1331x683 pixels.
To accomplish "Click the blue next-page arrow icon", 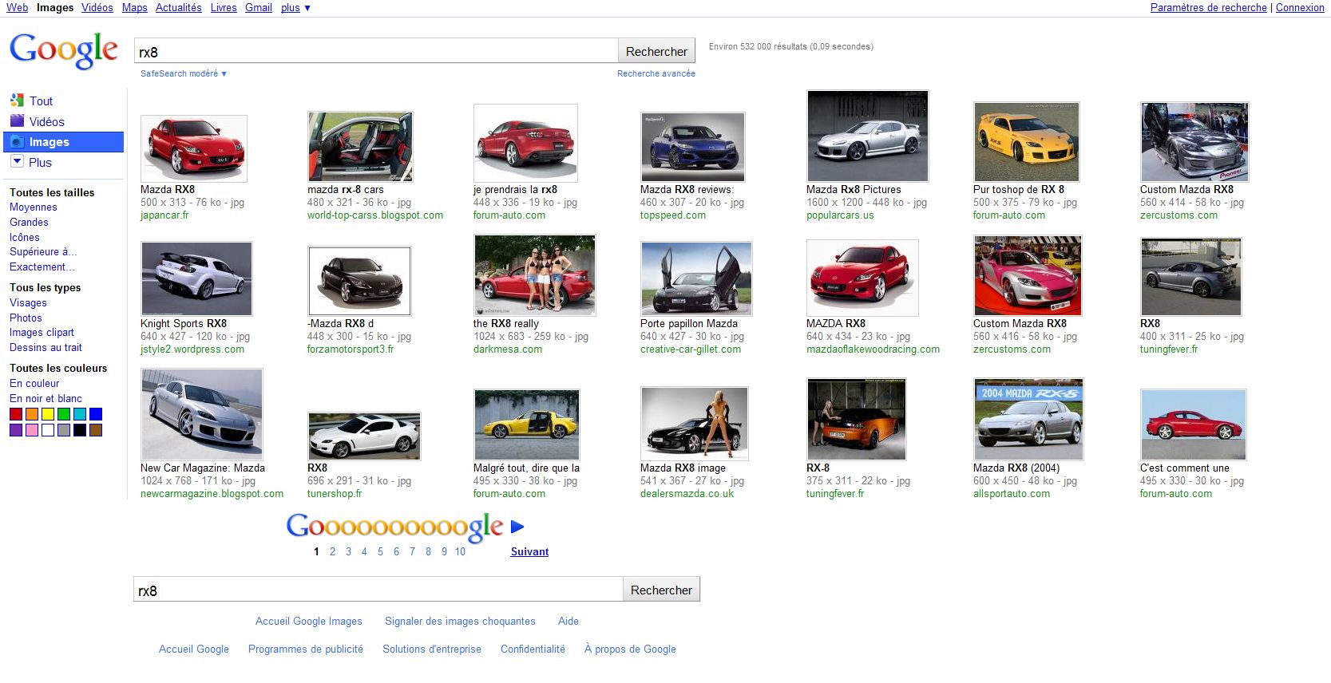I will 517,527.
